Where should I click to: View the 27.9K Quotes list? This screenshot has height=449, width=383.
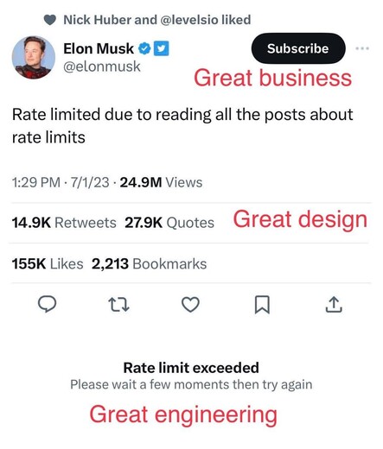(x=169, y=223)
